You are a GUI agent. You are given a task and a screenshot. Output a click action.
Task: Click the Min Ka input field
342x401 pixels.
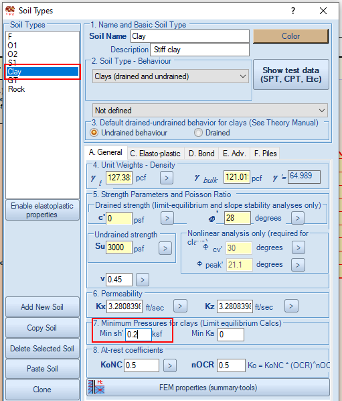point(231,335)
